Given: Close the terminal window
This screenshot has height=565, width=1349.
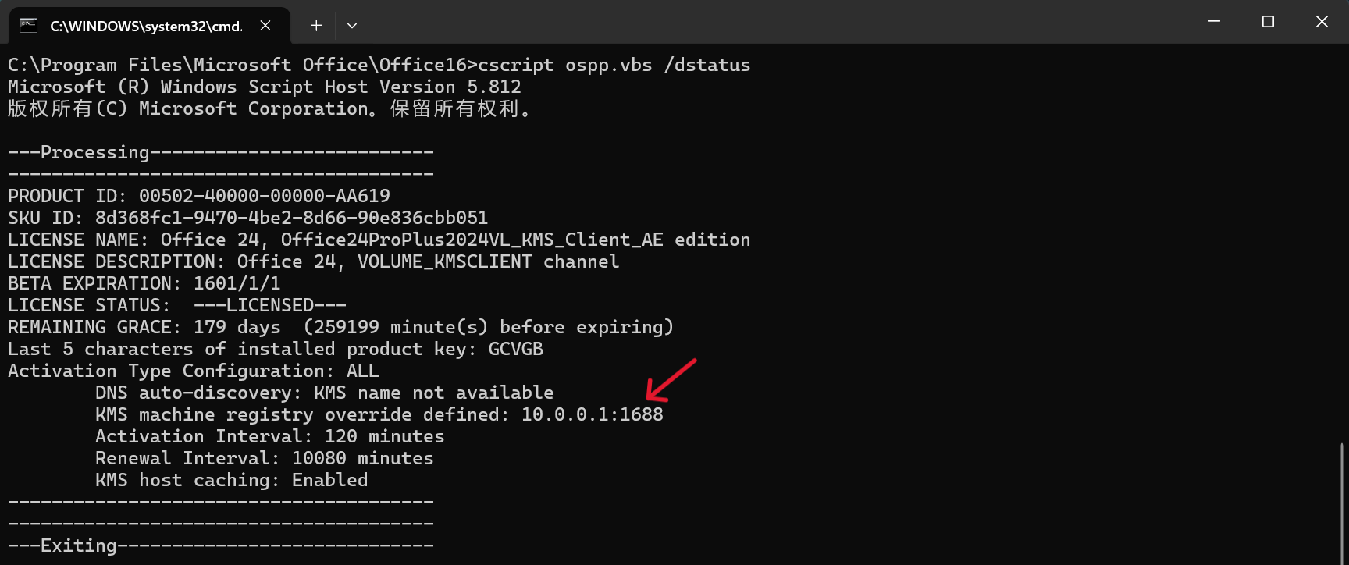Looking at the screenshot, I should pyautogui.click(x=1322, y=22).
